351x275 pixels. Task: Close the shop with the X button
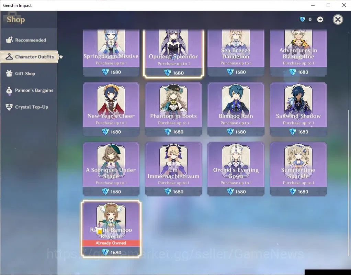338,20
